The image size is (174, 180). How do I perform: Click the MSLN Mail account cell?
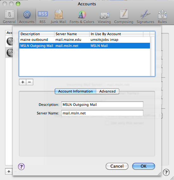[99, 46]
